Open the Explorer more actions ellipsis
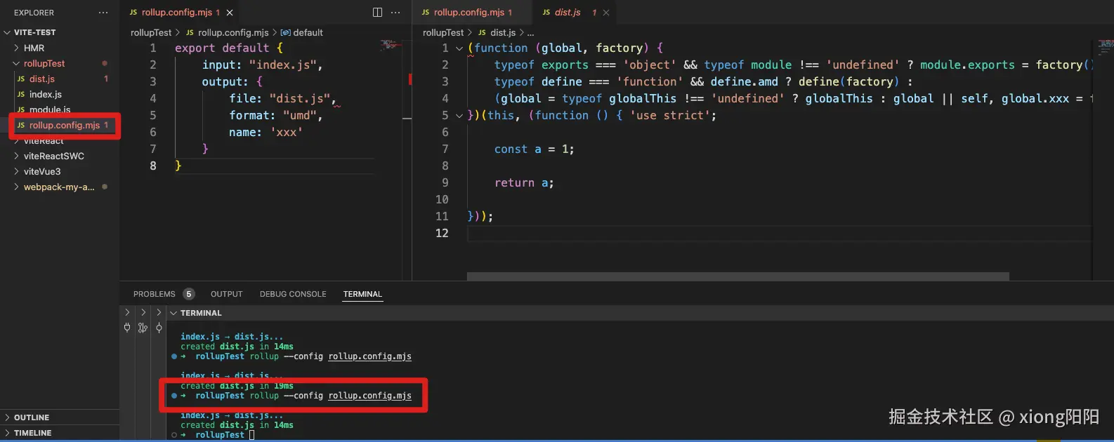This screenshot has width=1114, height=442. (103, 13)
